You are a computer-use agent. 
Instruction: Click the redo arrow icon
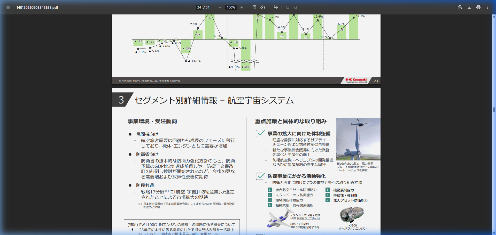(x=296, y=7)
